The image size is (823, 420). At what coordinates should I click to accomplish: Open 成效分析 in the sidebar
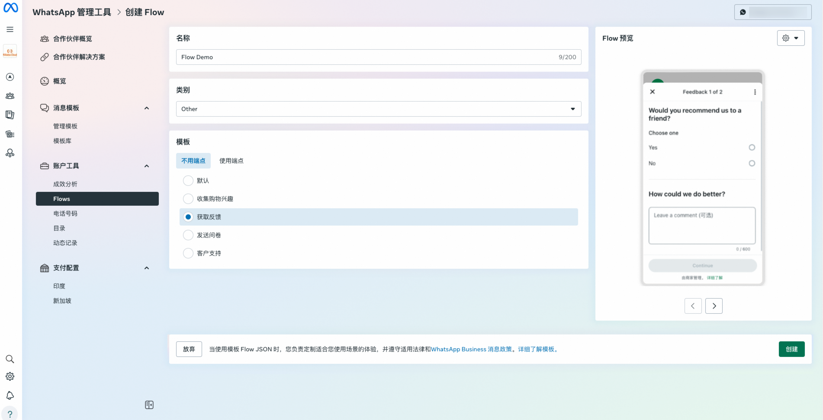pos(65,184)
